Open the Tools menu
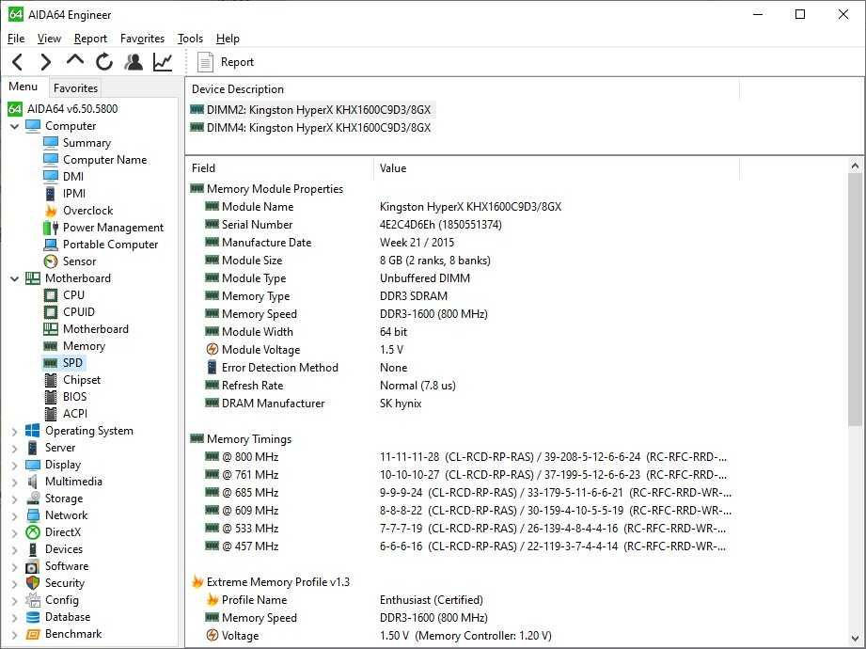866x649 pixels. (191, 39)
